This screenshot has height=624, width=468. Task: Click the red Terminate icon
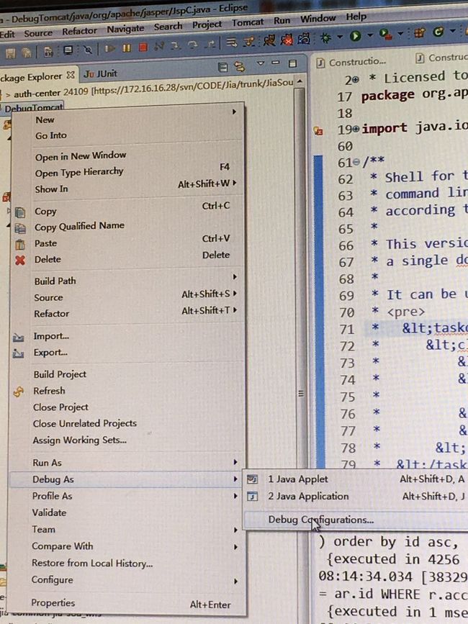tap(143, 48)
